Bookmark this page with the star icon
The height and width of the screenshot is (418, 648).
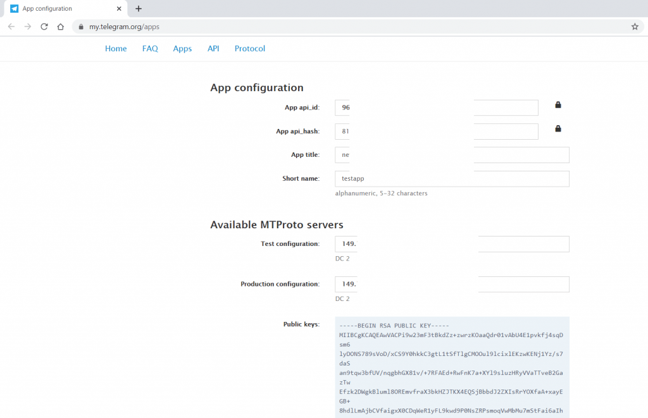(x=635, y=27)
